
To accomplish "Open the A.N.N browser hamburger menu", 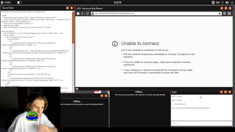I will click(x=229, y=14).
